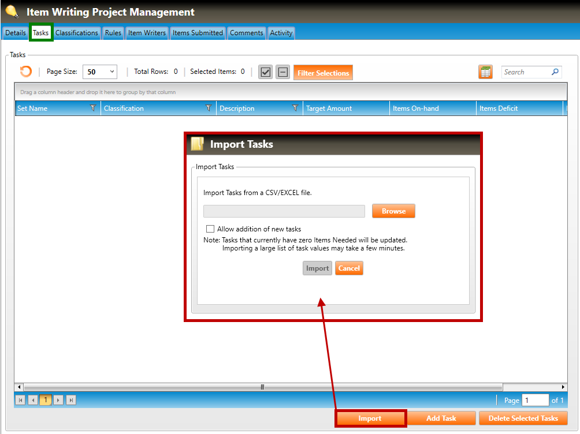Click the Add Task button
Image resolution: width=580 pixels, height=434 pixels.
[x=441, y=418]
